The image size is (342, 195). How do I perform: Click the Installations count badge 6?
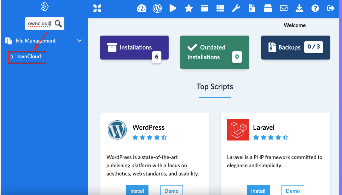click(157, 57)
